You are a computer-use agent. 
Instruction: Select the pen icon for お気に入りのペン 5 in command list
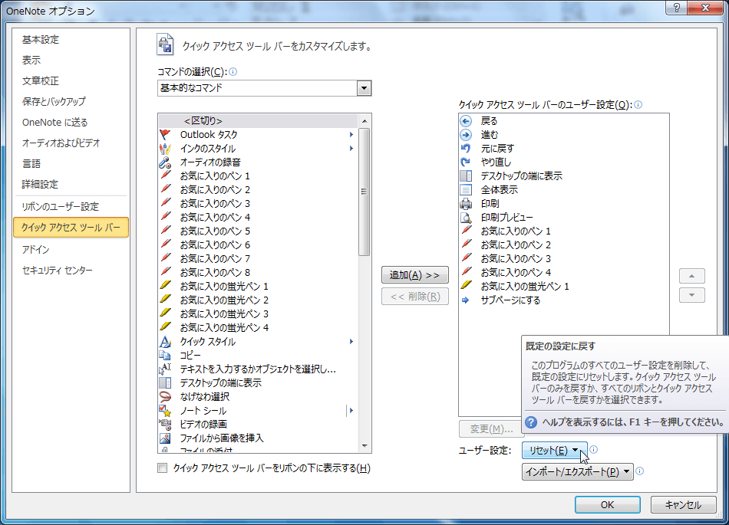(165, 231)
